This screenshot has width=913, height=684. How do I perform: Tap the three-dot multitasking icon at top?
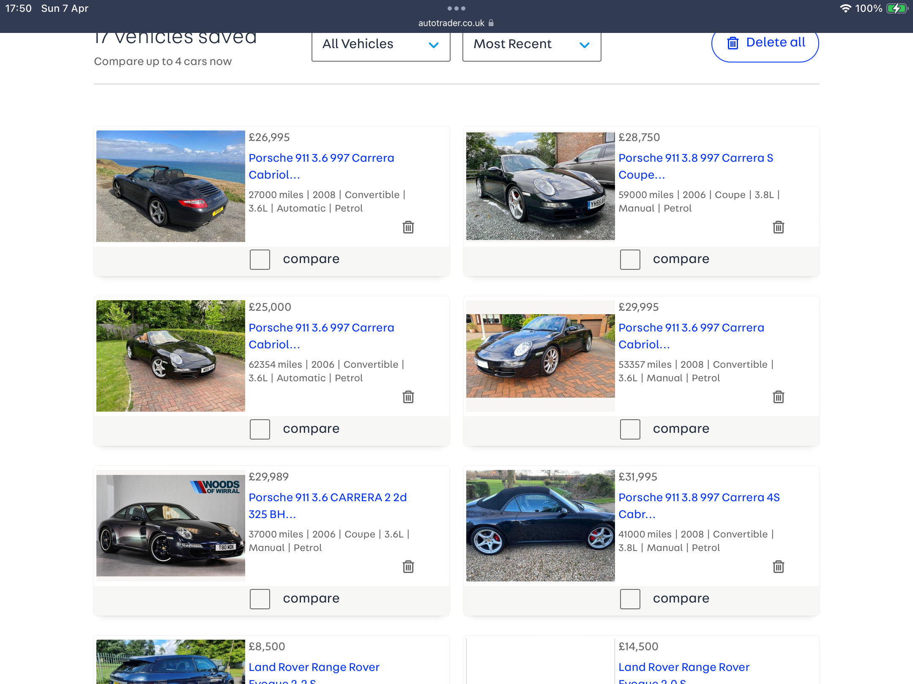(456, 8)
